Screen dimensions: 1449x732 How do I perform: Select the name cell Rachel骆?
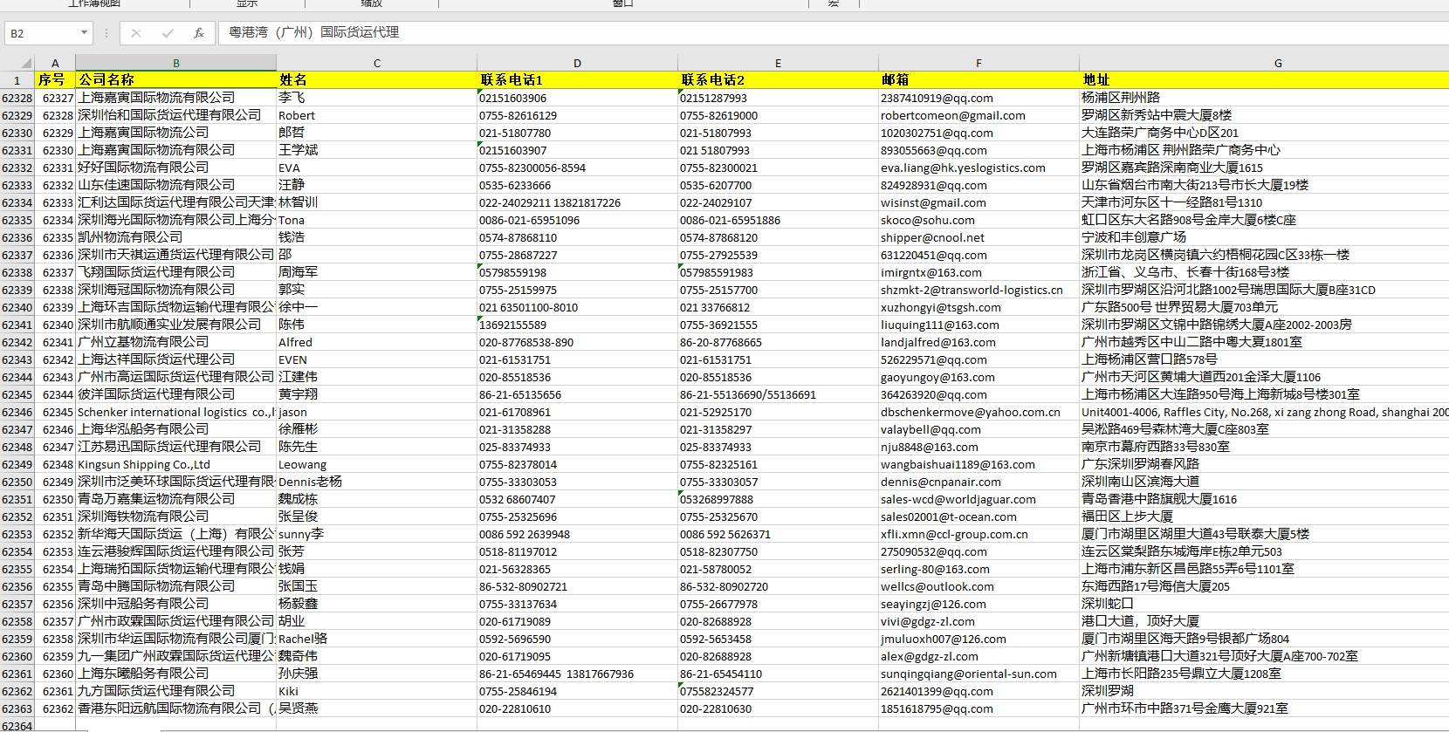[376, 639]
